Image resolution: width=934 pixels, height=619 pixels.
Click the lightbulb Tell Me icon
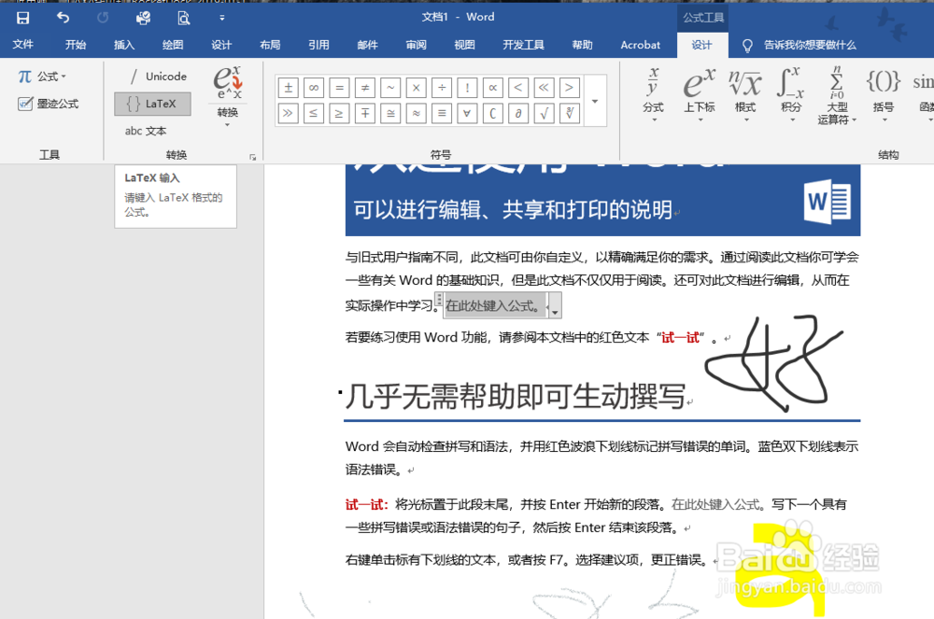click(747, 45)
